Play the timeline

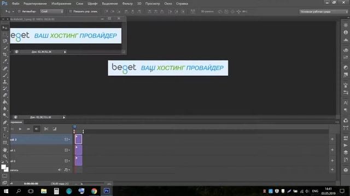coord(20,129)
